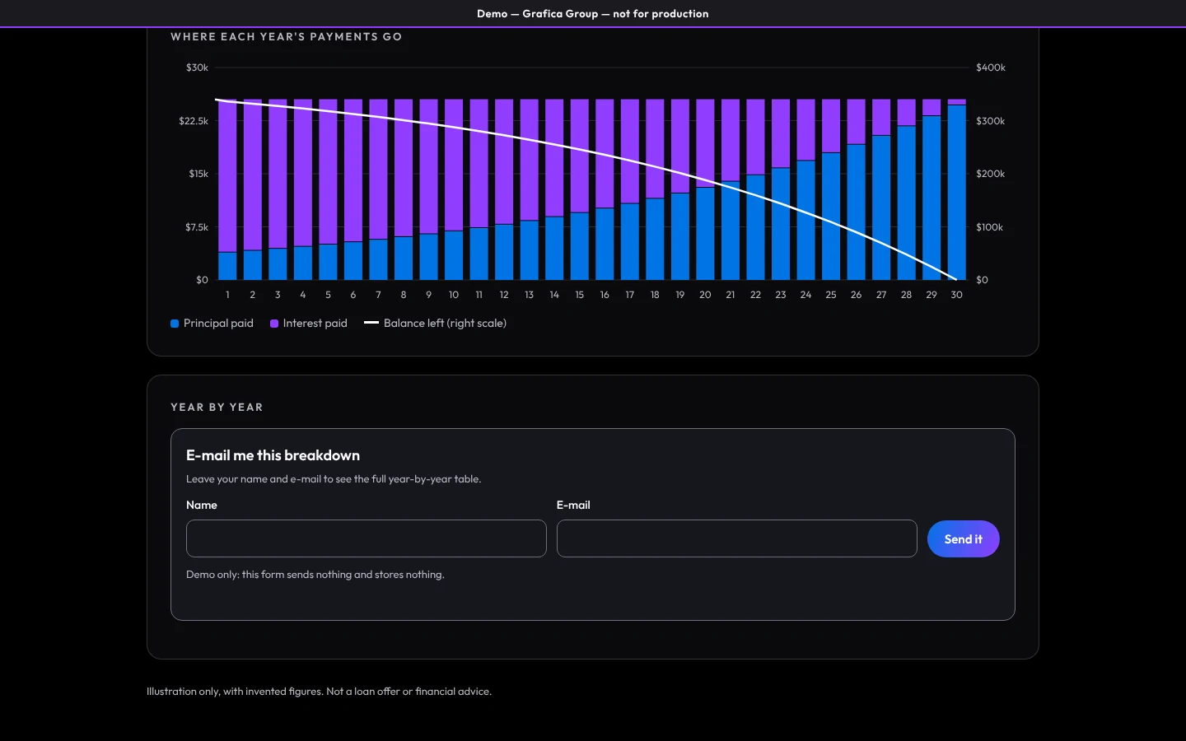Click the 'Demo only' form disclaimer text
The width and height of the screenshot is (1186, 741).
coord(315,575)
